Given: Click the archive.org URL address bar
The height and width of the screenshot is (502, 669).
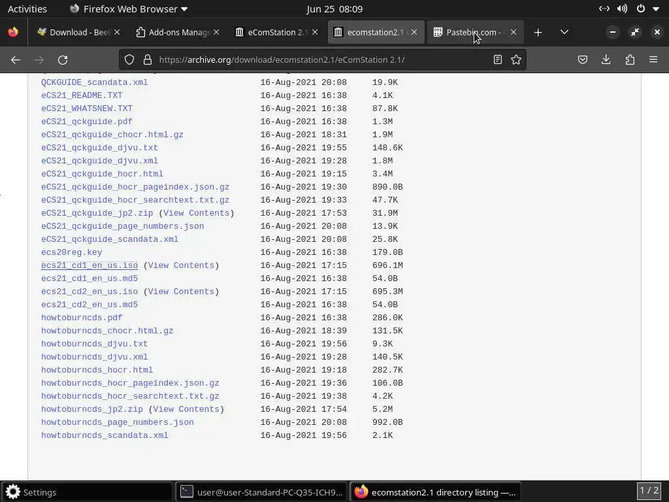Looking at the screenshot, I should tap(324, 59).
